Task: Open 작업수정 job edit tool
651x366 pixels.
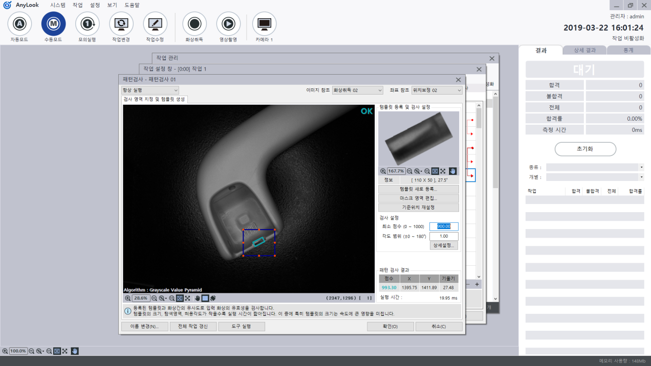Action: 155,24
